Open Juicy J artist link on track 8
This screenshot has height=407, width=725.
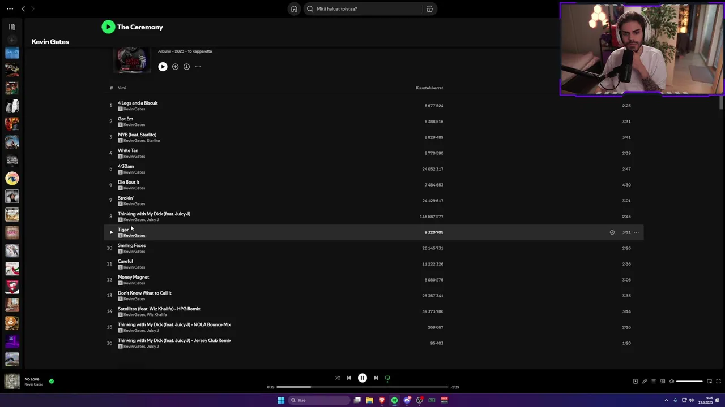[152, 220]
